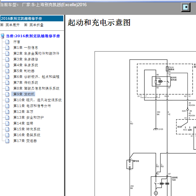Image resolution: width=196 pixels, height=196 pixels.
Task: Click the page icon beside 第4章 车身系统
Action: point(7,65)
